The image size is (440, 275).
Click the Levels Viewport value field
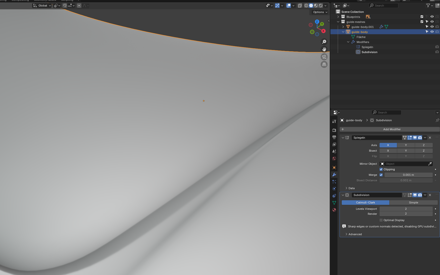[406, 209]
